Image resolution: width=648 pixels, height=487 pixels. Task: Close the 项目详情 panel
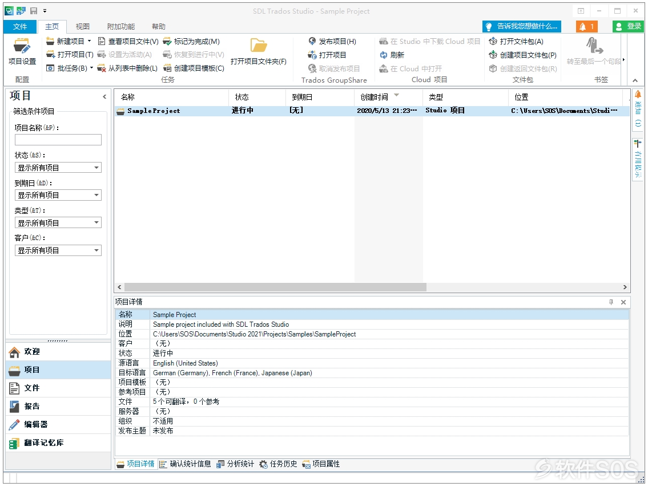(623, 302)
